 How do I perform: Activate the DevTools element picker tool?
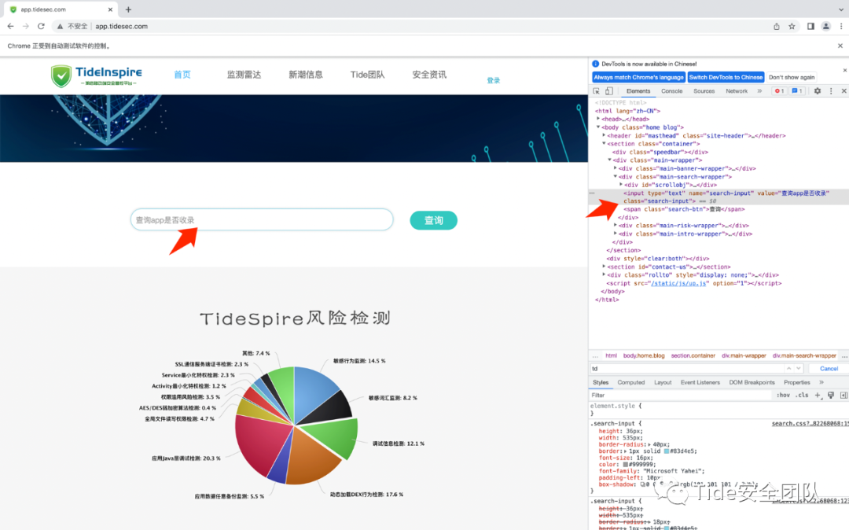[x=596, y=91]
